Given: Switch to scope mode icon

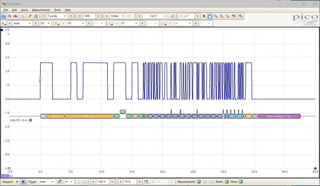Looking at the screenshot, I should pos(3,16).
